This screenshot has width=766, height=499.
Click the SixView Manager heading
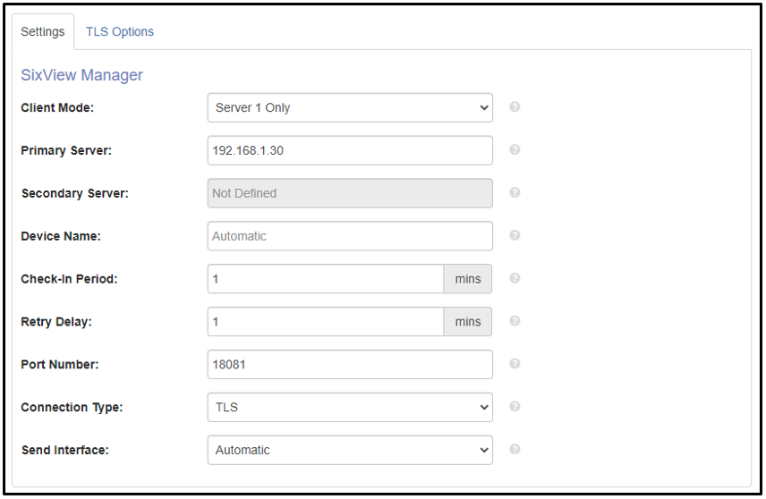coord(81,75)
